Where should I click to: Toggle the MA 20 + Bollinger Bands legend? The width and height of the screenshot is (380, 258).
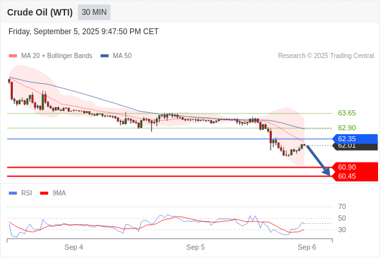click(50, 56)
